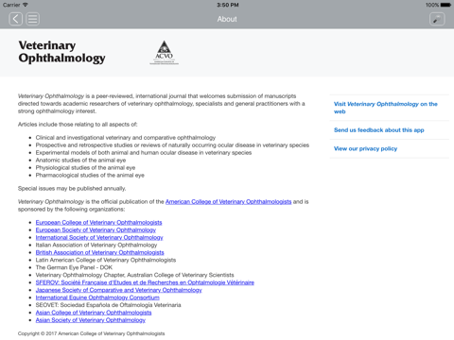Click 'Physiological studies of the animal eye' bullet
Screen dimensions: 454x340
pyautogui.click(x=85, y=168)
